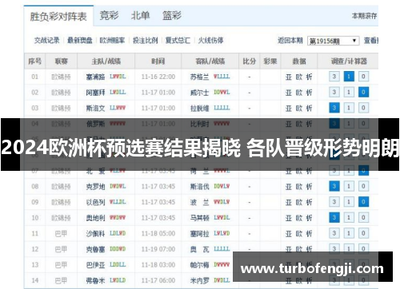Click the time 11-16 22:00 in row 01
Viewport: 400px width, 289px height.
point(158,77)
